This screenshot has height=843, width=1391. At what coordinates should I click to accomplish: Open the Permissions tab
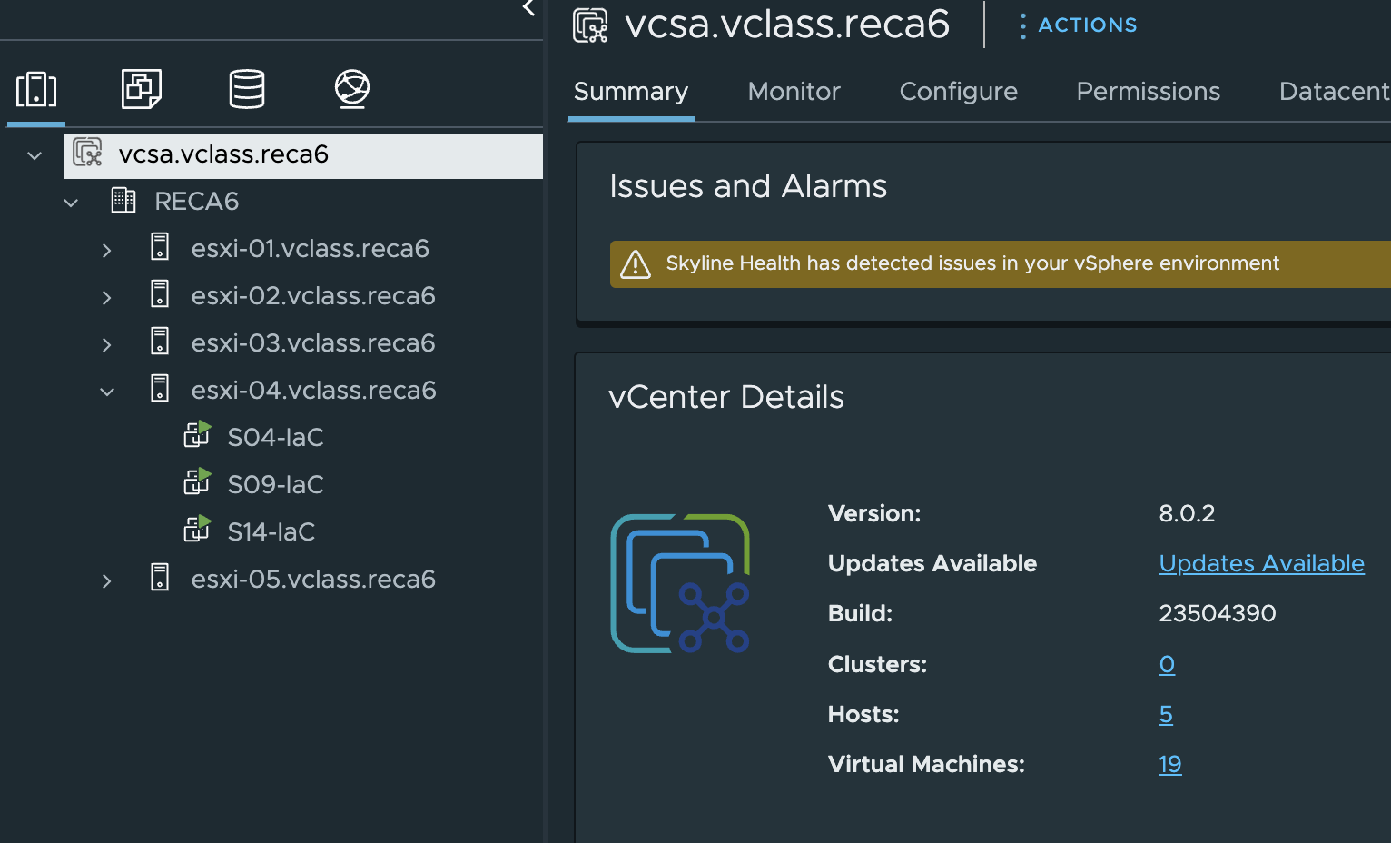1148,92
